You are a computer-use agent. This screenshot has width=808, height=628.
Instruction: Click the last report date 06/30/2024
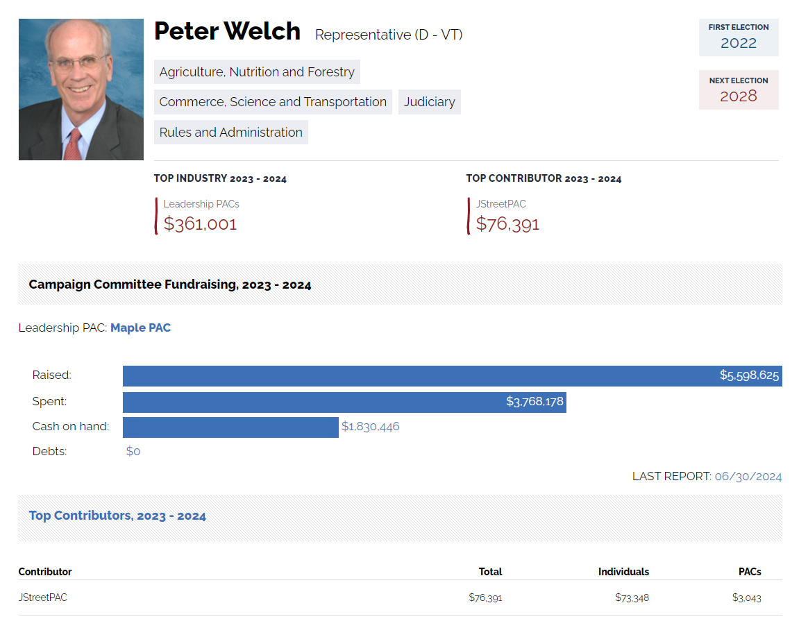pos(748,476)
